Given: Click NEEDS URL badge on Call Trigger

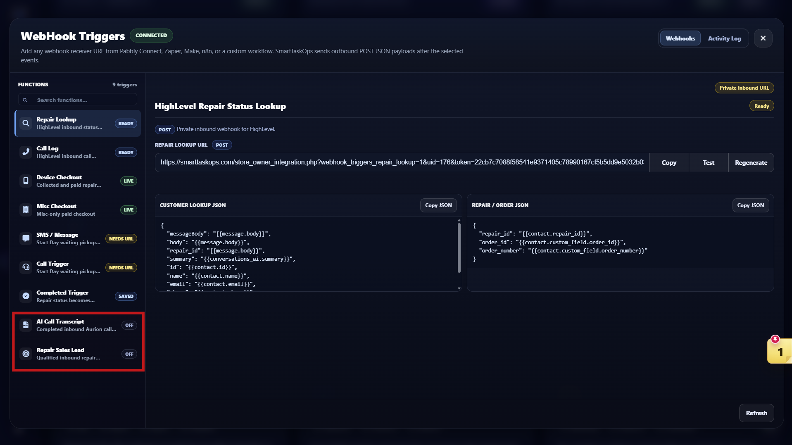Looking at the screenshot, I should coord(121,268).
